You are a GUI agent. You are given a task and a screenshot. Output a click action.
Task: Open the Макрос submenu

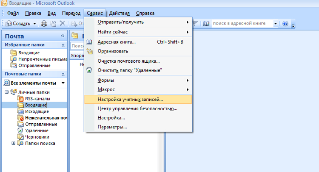click(x=138, y=89)
